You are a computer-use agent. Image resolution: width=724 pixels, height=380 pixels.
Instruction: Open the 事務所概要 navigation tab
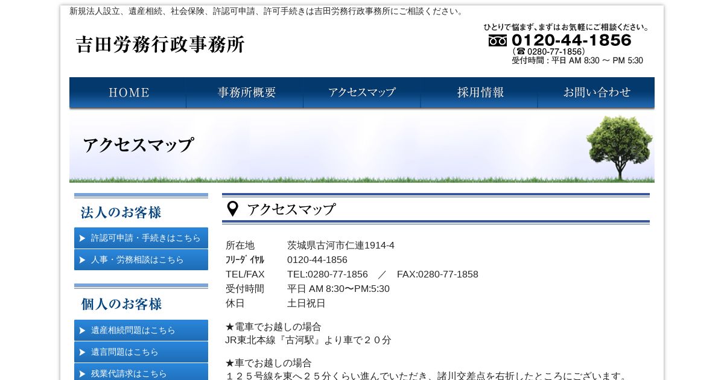coord(245,93)
